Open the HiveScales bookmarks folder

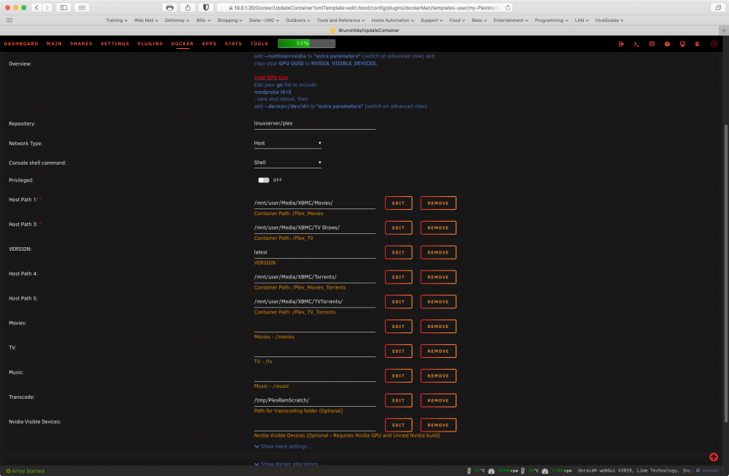click(609, 20)
